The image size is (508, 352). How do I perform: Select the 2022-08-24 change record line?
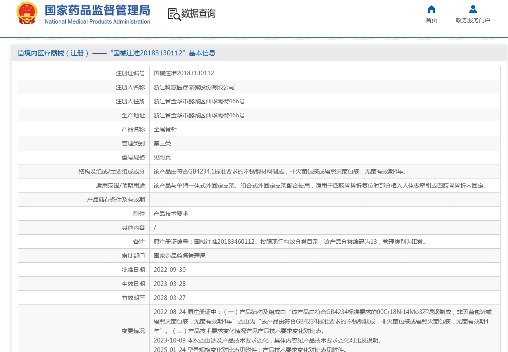pos(323,321)
